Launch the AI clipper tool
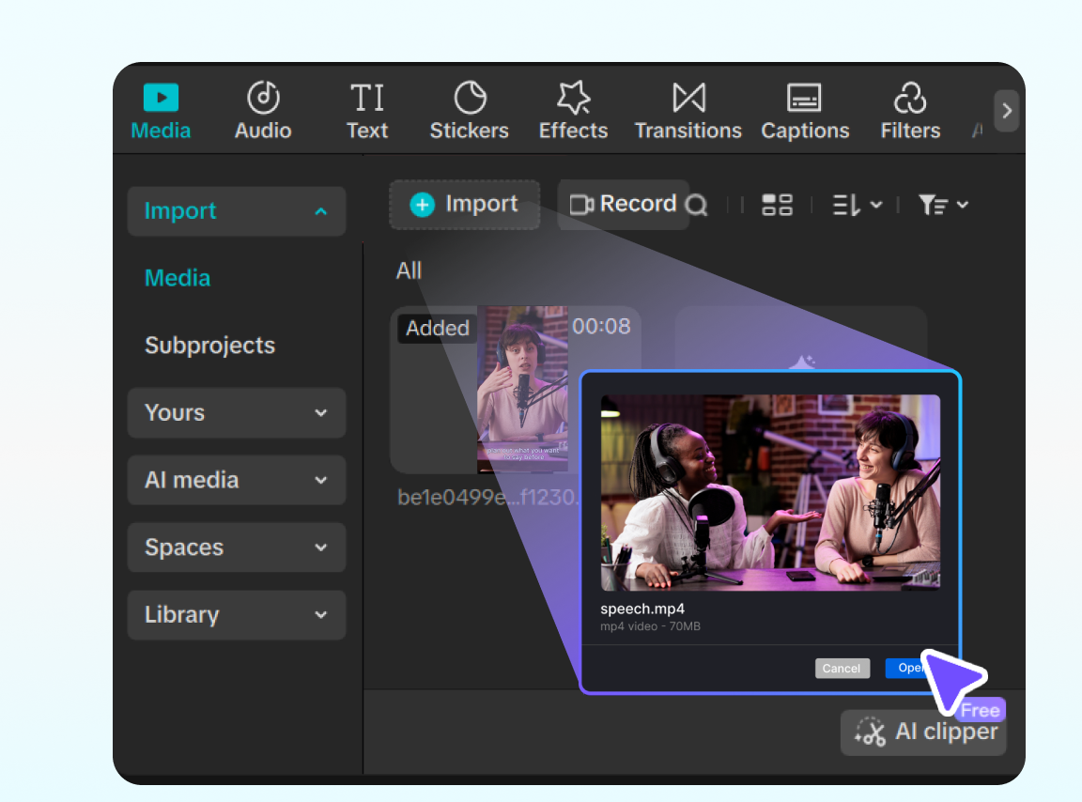The image size is (1082, 802). tap(922, 733)
